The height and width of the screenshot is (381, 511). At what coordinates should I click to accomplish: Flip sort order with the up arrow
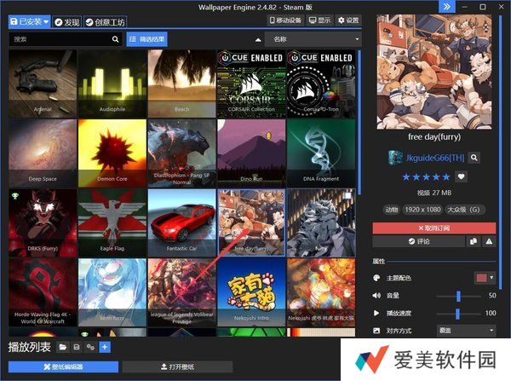[x=258, y=40]
